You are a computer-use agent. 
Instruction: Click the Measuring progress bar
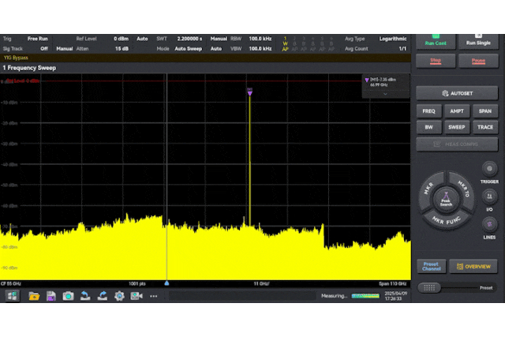pyautogui.click(x=365, y=296)
